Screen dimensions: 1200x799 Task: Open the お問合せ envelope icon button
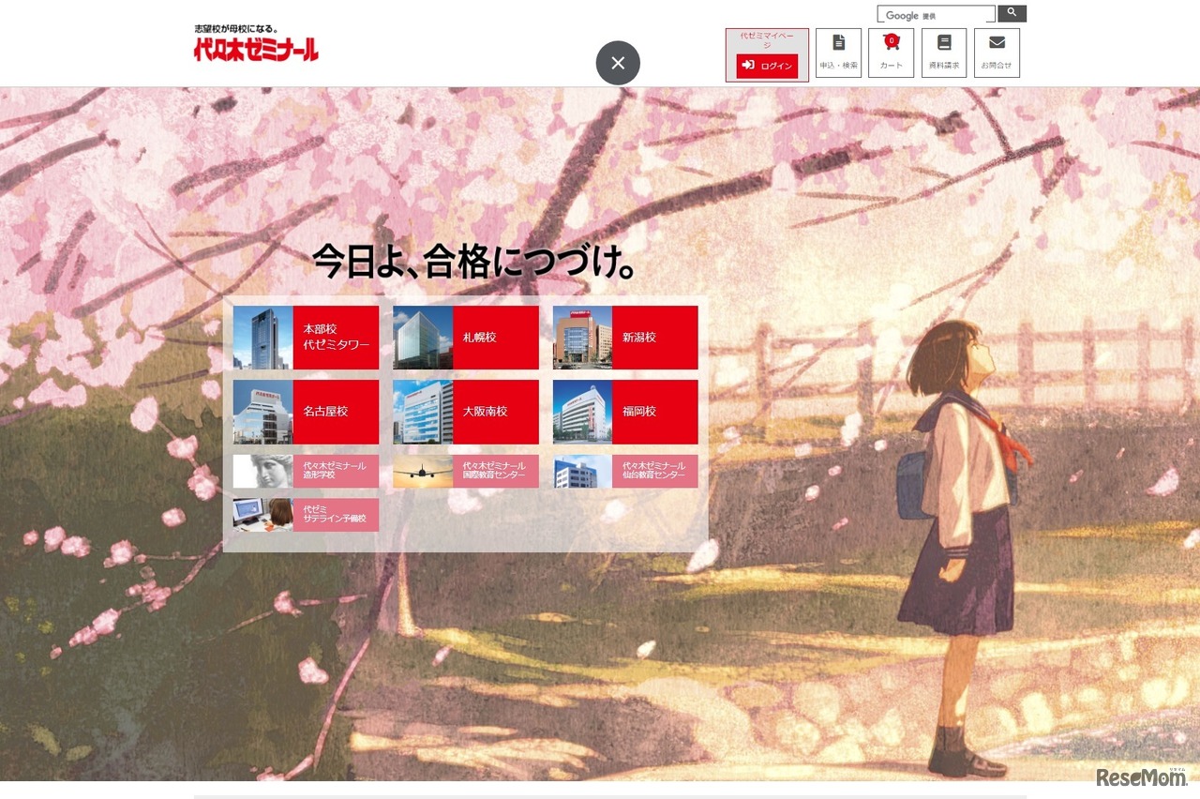[x=997, y=53]
